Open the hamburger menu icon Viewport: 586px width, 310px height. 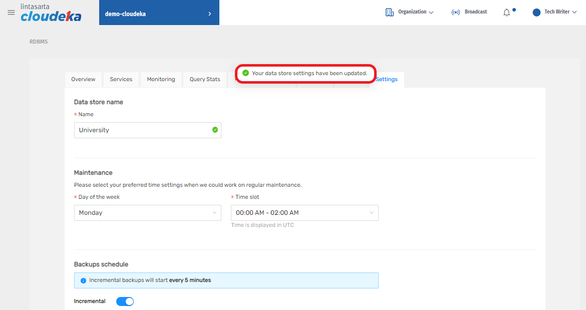coord(11,13)
